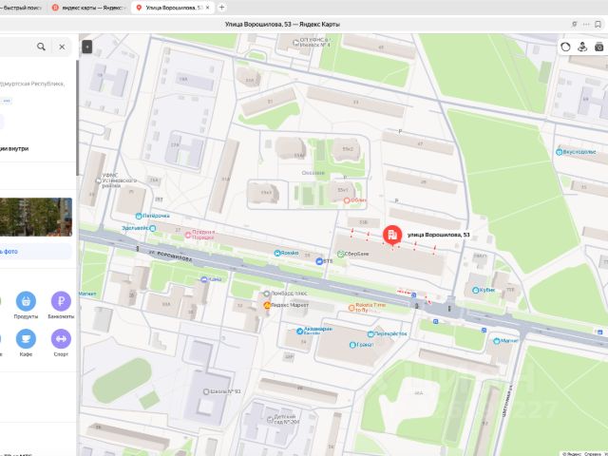Click the Яндекс copyright link at the bottom right
Screen dimensions: 608x456
coord(572,453)
